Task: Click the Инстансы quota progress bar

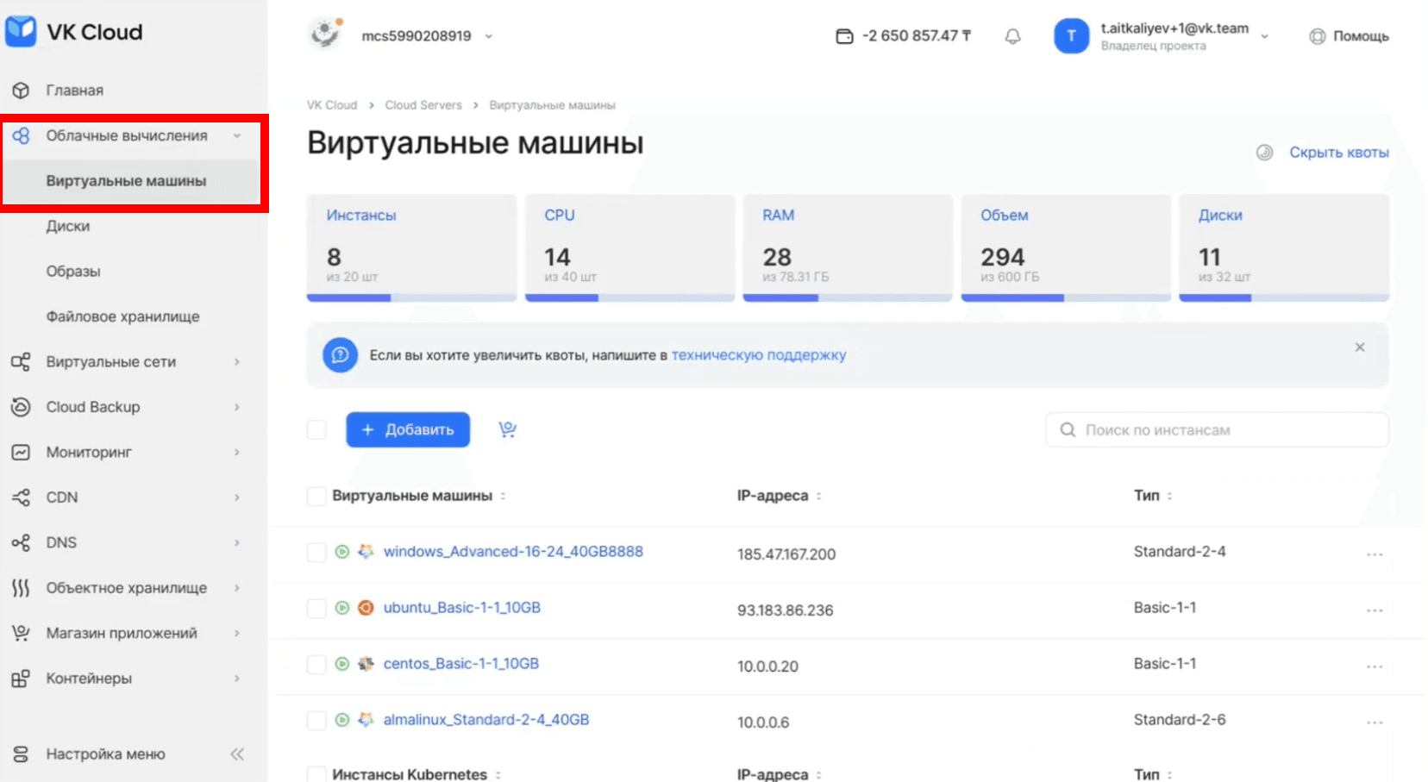Action: pyautogui.click(x=411, y=297)
